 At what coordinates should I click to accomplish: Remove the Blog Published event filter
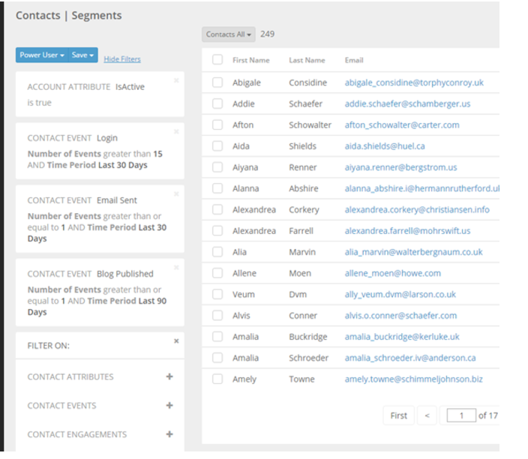click(176, 267)
